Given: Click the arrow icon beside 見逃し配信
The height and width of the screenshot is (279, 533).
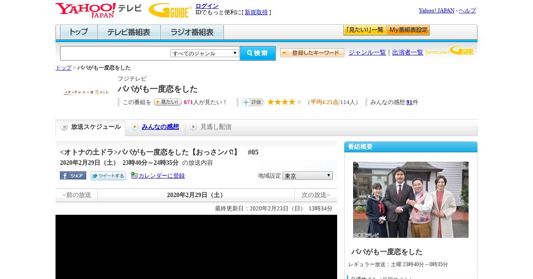Looking at the screenshot, I should (193, 127).
